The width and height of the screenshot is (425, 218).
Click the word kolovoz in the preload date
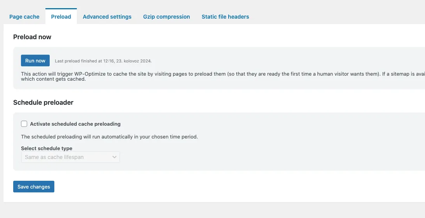pyautogui.click(x=131, y=61)
